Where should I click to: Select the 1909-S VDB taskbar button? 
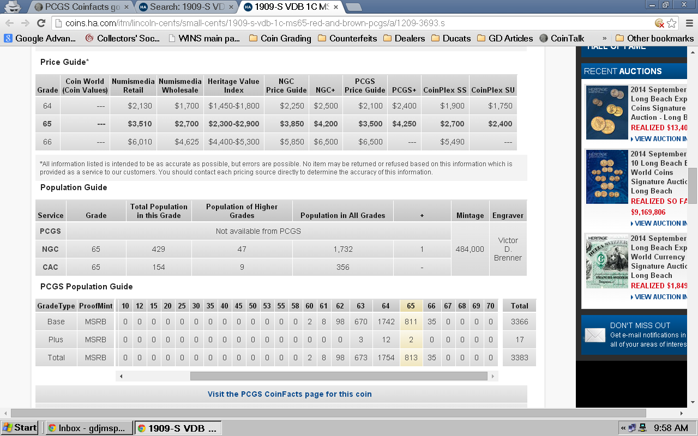click(x=178, y=428)
